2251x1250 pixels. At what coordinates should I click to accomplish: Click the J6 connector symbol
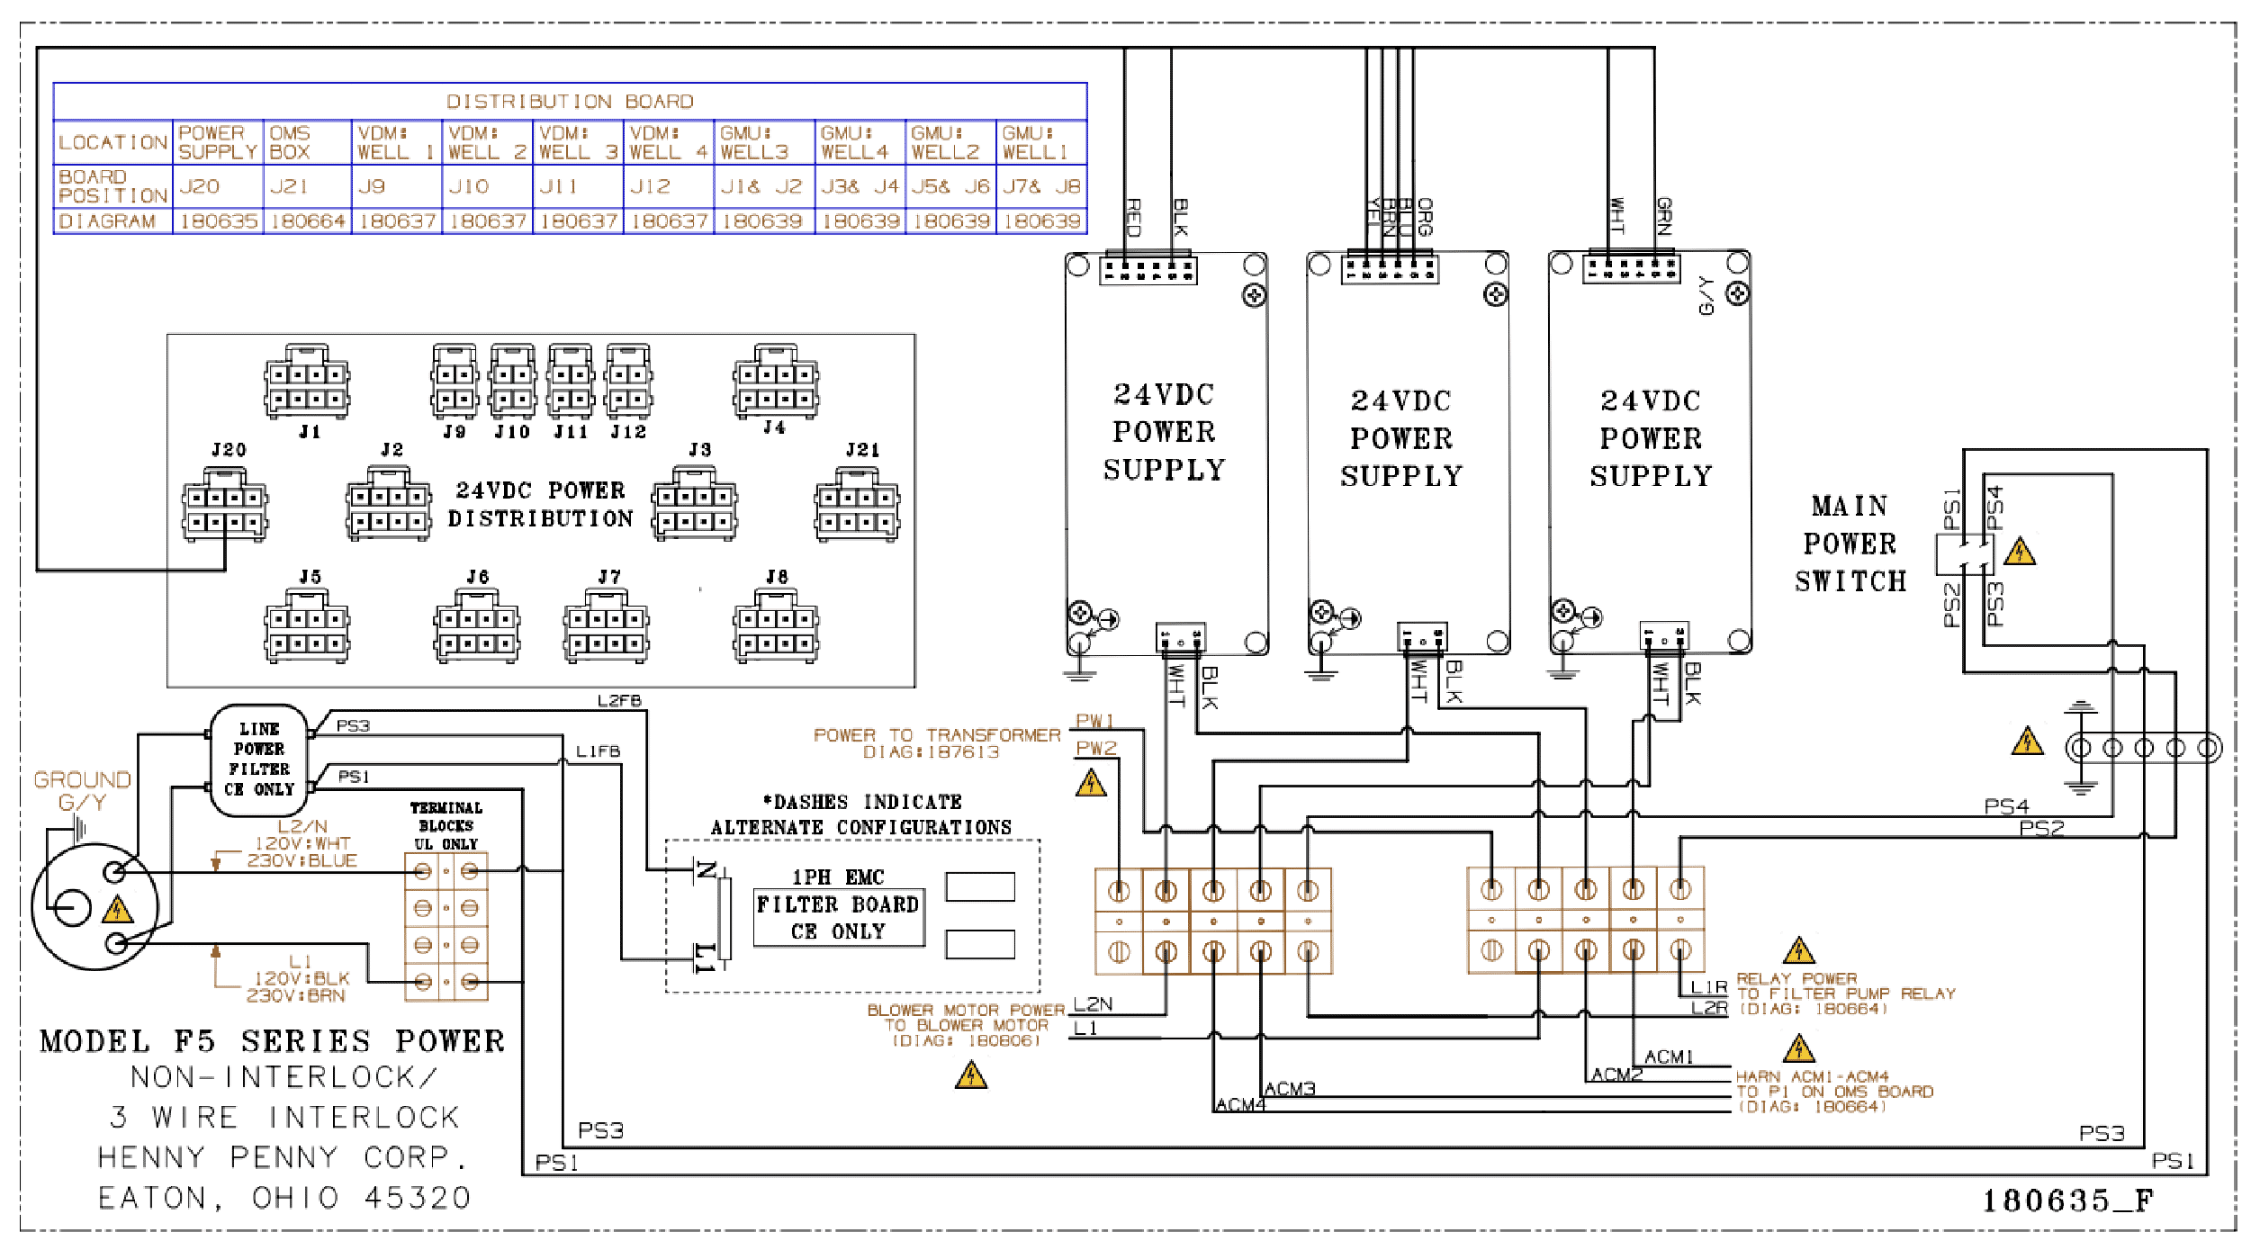pos(477,625)
